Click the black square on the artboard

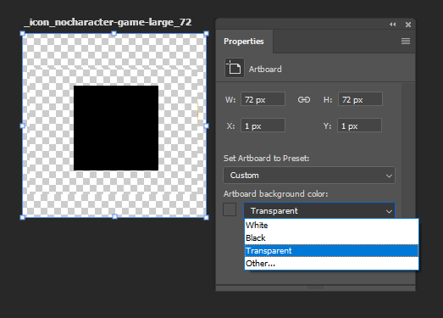pos(116,128)
